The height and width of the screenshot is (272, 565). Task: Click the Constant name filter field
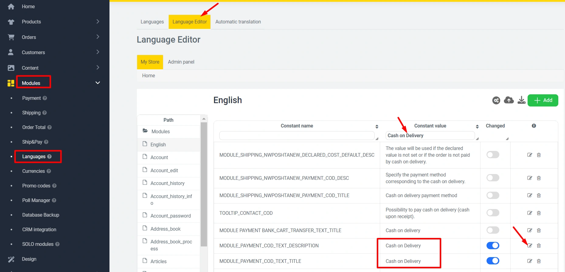click(x=296, y=136)
